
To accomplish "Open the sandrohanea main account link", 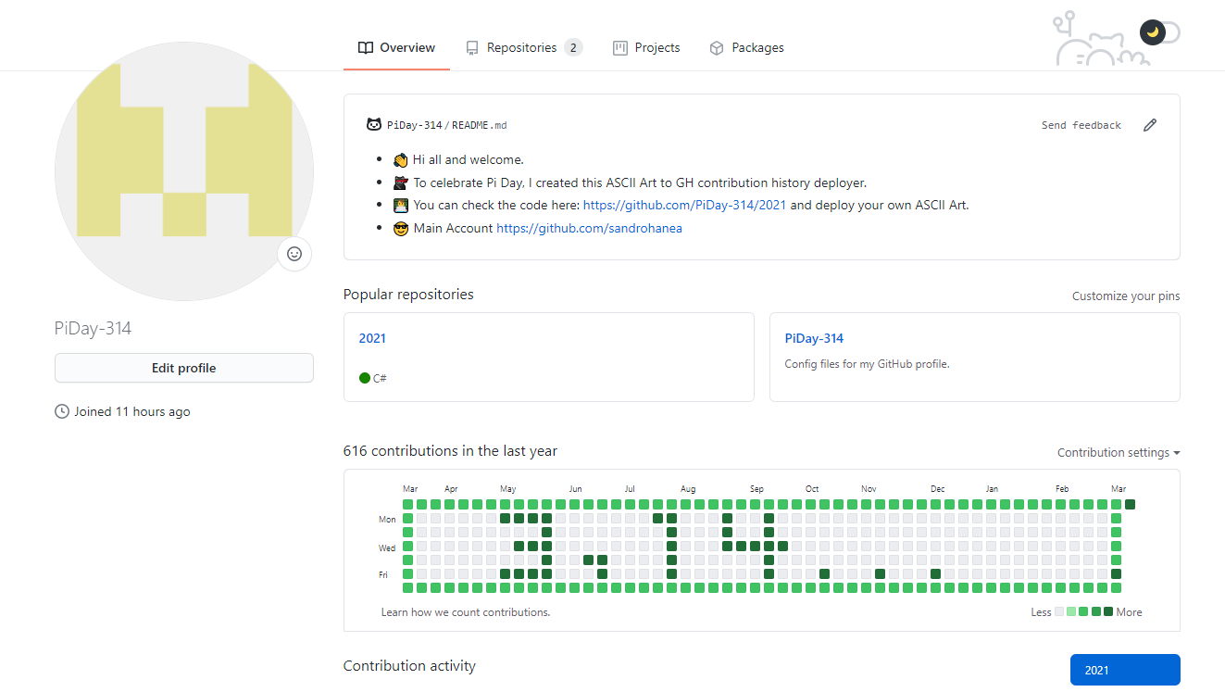I will click(x=589, y=228).
